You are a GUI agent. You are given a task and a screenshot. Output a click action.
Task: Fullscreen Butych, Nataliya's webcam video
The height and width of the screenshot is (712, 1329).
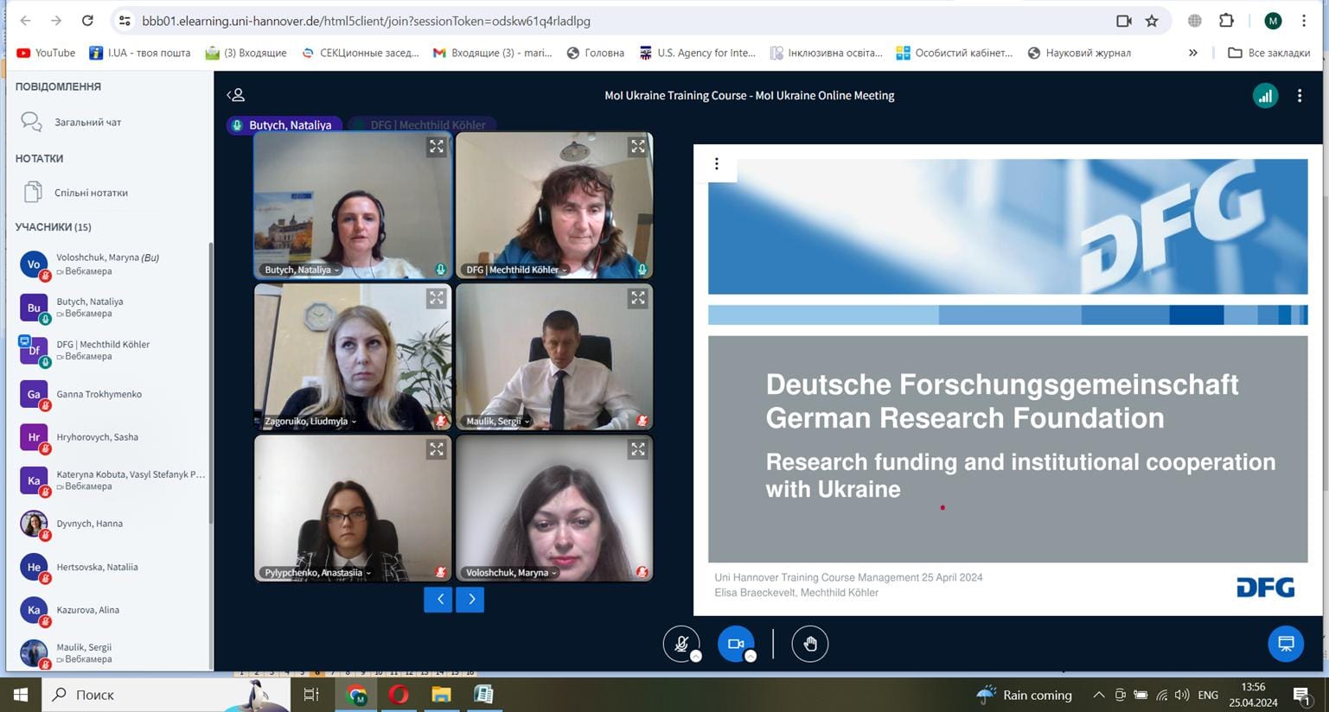(437, 147)
